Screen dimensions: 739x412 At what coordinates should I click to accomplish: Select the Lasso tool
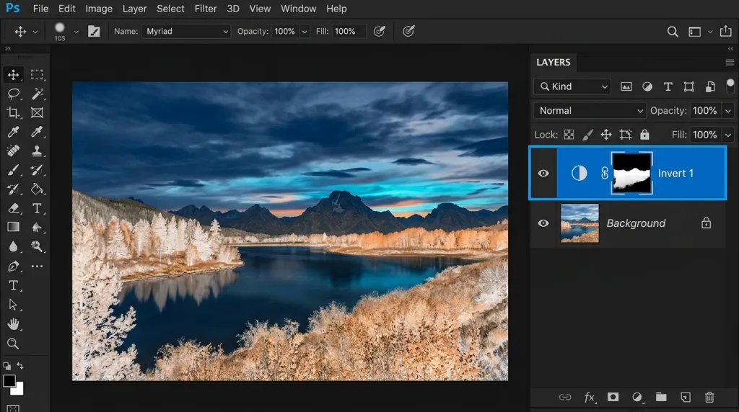13,94
